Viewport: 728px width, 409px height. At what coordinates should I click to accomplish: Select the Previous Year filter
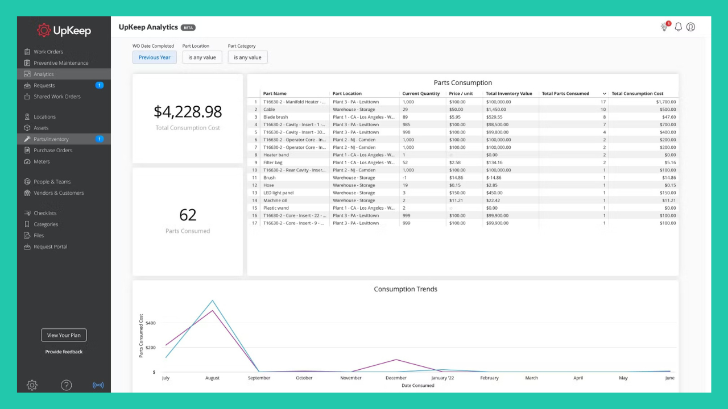click(x=154, y=57)
